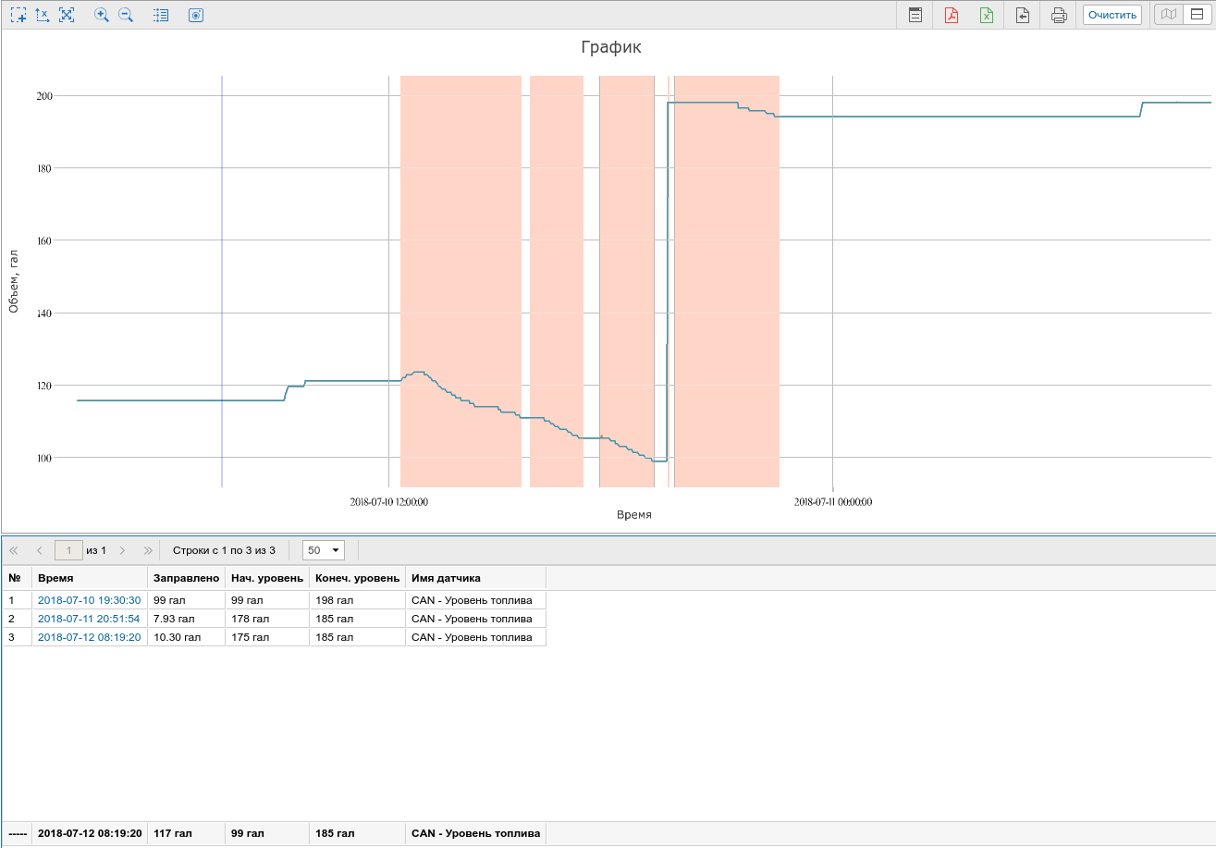This screenshot has width=1216, height=848.
Task: Take a chart snapshot with camera icon
Action: coord(195,15)
